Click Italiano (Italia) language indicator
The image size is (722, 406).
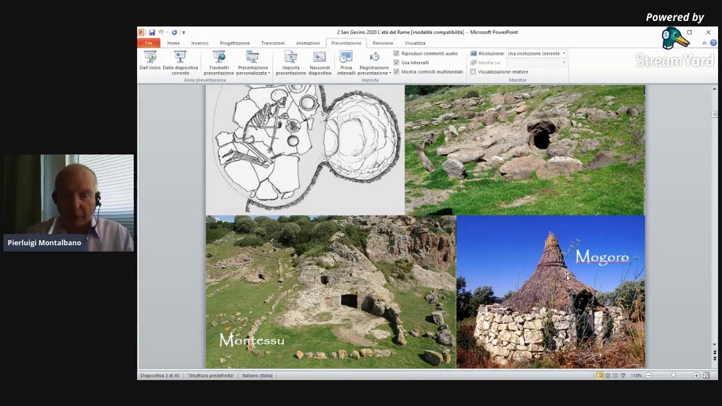pos(257,376)
